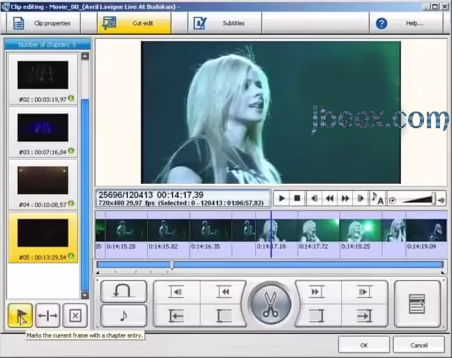The image size is (452, 358).
Task: Click timeline frame at 0:14:15.82
Action: pyautogui.click(x=168, y=231)
